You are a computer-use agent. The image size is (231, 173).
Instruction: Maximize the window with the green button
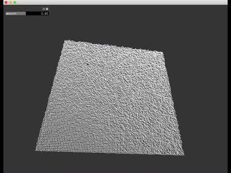(15, 2)
